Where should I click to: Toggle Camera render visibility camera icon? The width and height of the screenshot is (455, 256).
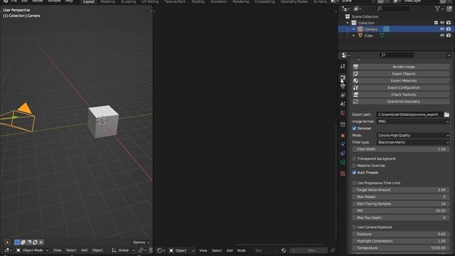[x=449, y=29]
